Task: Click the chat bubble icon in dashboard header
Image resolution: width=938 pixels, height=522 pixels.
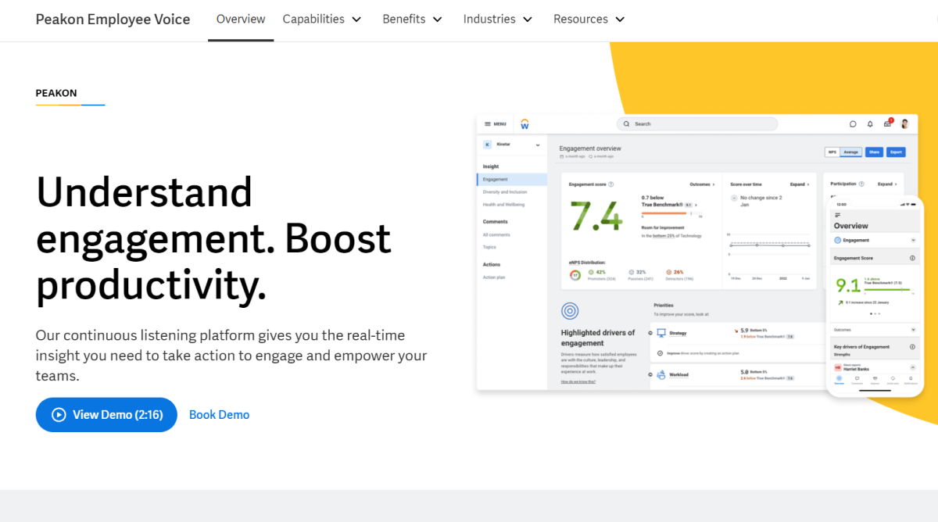Action: coord(853,124)
